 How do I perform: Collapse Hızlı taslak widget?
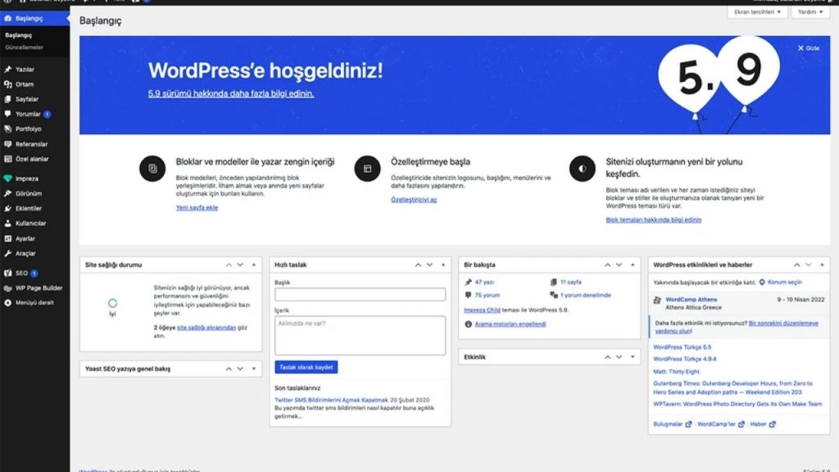[x=443, y=265]
